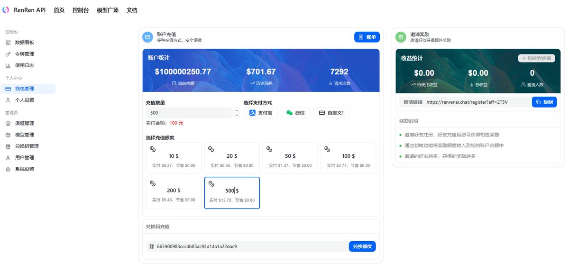Click the gift icon in redemption field
This screenshot has height=272, width=569.
pos(152,246)
